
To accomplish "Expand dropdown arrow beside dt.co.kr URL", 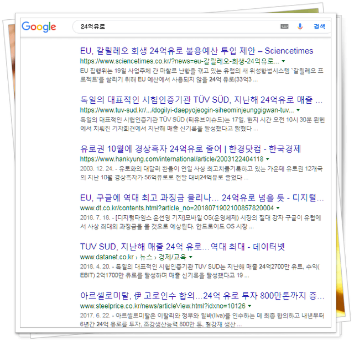I will click(278, 208).
